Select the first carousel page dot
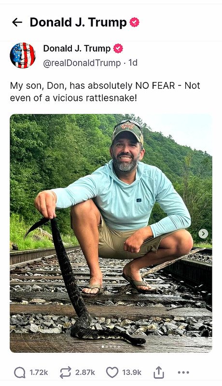Image resolution: width=222 pixels, height=386 pixels. click(x=103, y=346)
